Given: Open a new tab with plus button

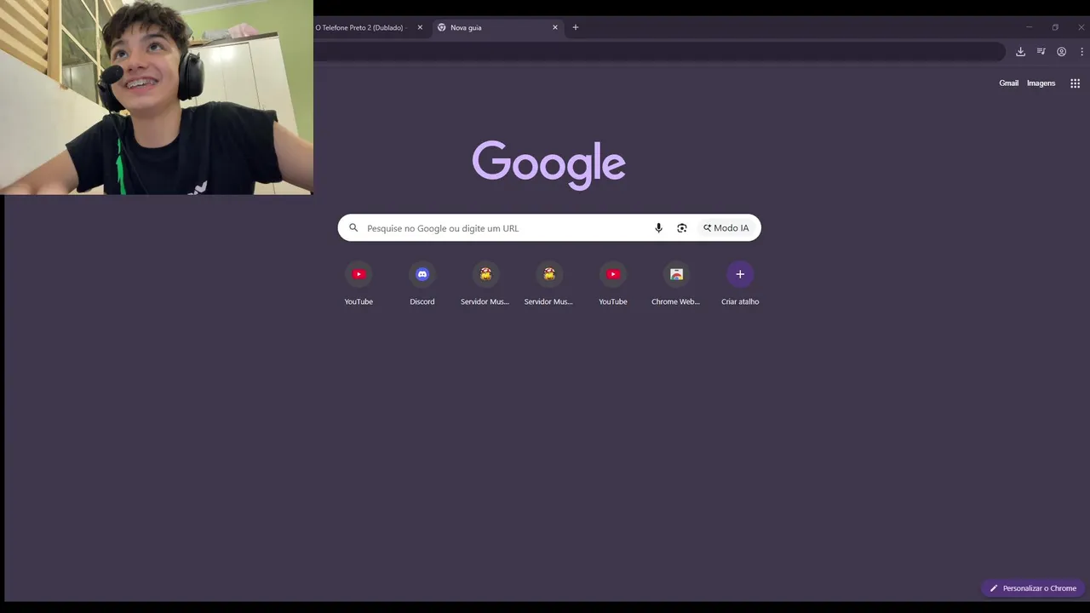Looking at the screenshot, I should click(575, 27).
